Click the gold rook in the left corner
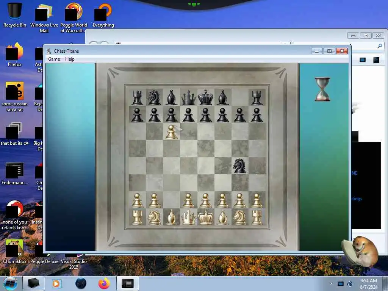 pos(137,217)
